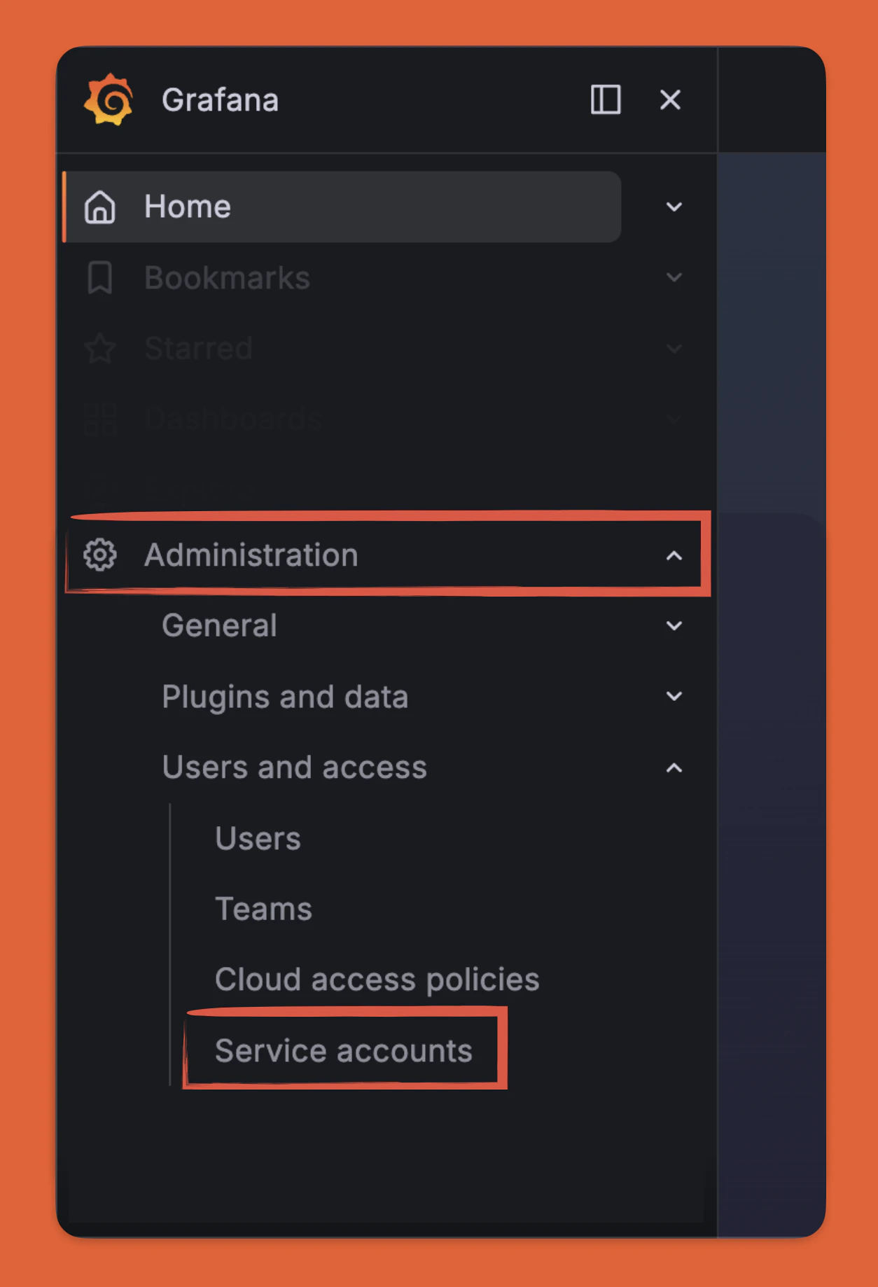
Task: Open Users and access submenu
Action: point(294,767)
